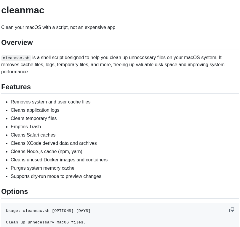
Task: Click the 'Usage: cleanmac.sh [OPTIONS] [DAYS]' line
Action: pos(48,211)
